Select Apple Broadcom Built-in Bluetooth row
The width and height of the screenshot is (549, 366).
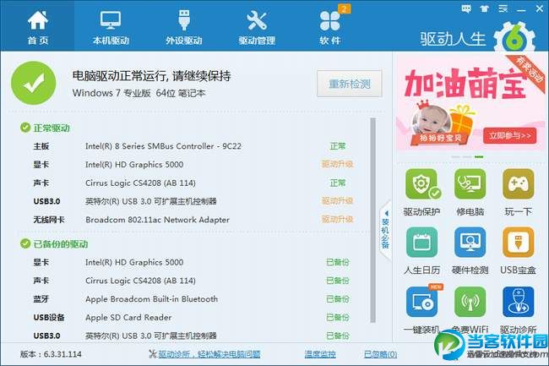[x=193, y=299]
